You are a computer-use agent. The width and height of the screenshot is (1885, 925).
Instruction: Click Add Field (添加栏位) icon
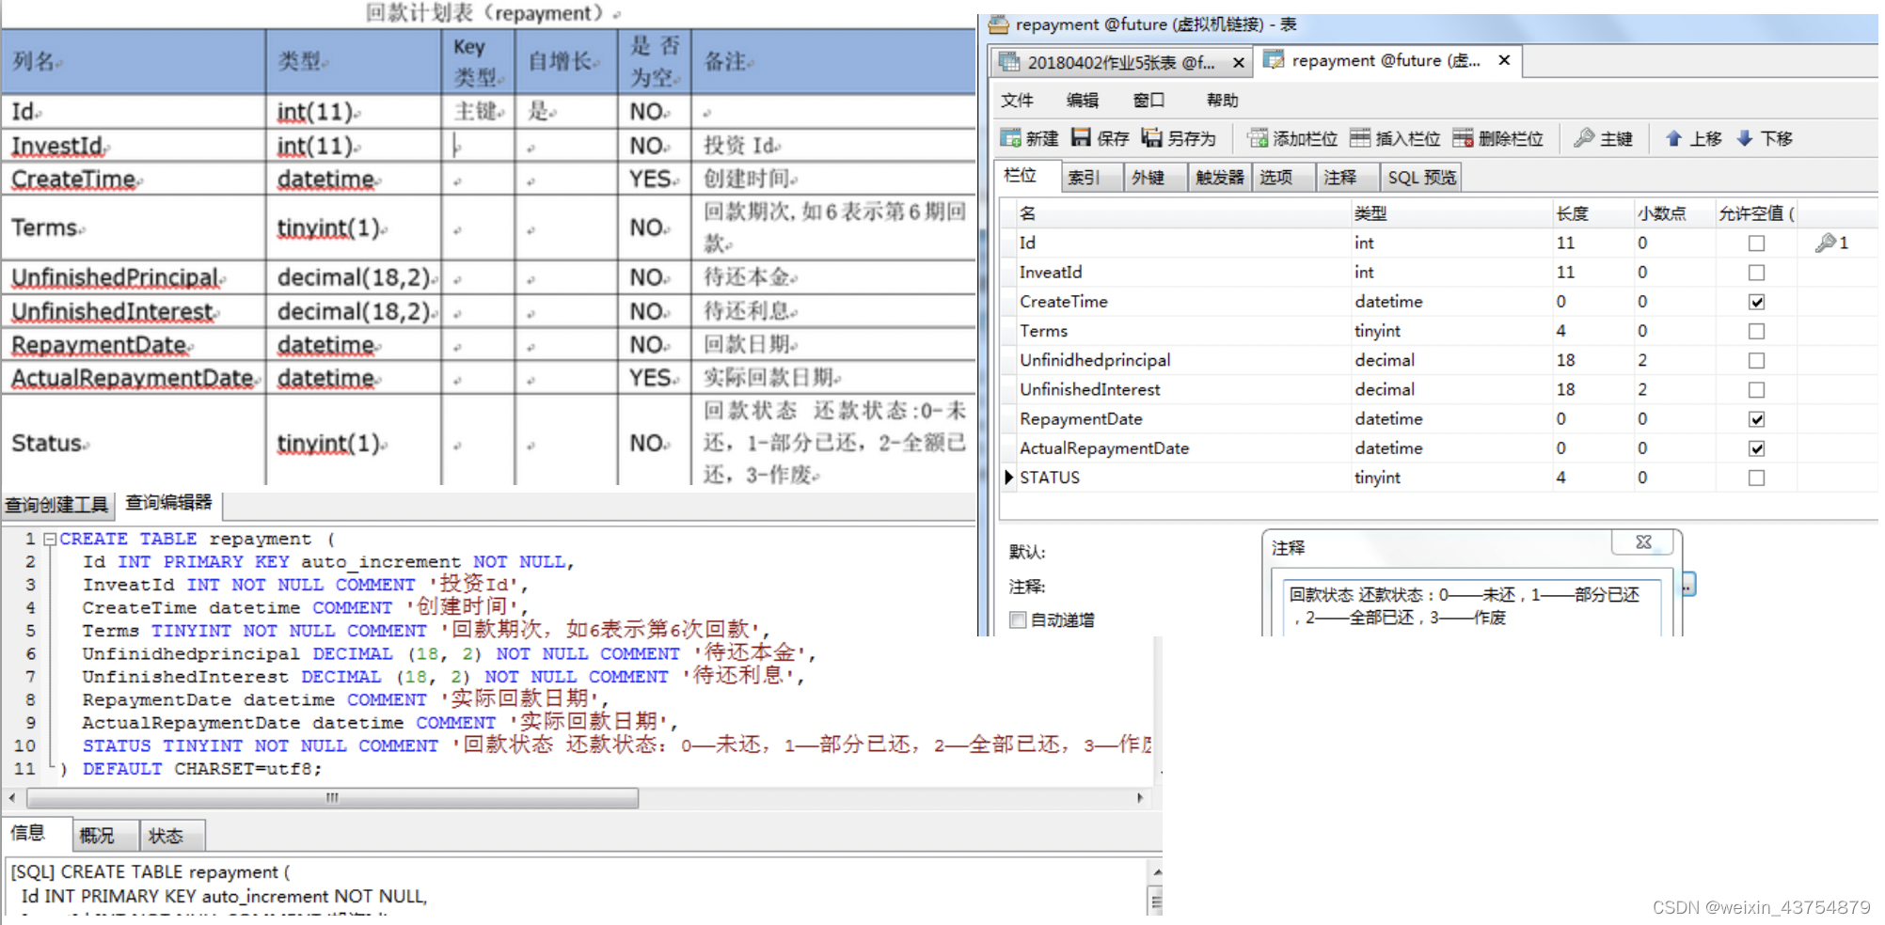[x=1258, y=138]
